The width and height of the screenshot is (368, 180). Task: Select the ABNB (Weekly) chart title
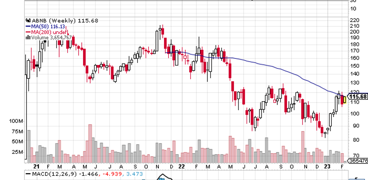[49, 20]
